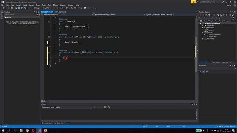
Task: Click the Save toolbar icon
Action: click(19, 8)
